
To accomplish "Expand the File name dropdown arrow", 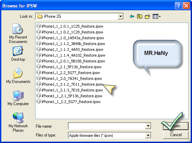I will point(148,126).
